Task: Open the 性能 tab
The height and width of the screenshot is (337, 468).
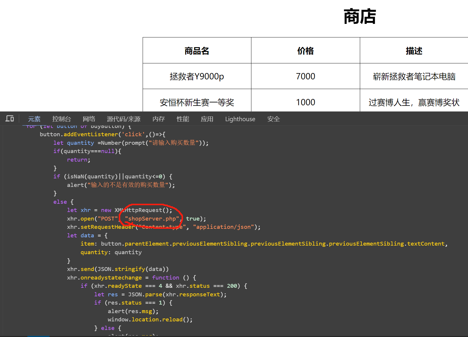Action: (183, 119)
